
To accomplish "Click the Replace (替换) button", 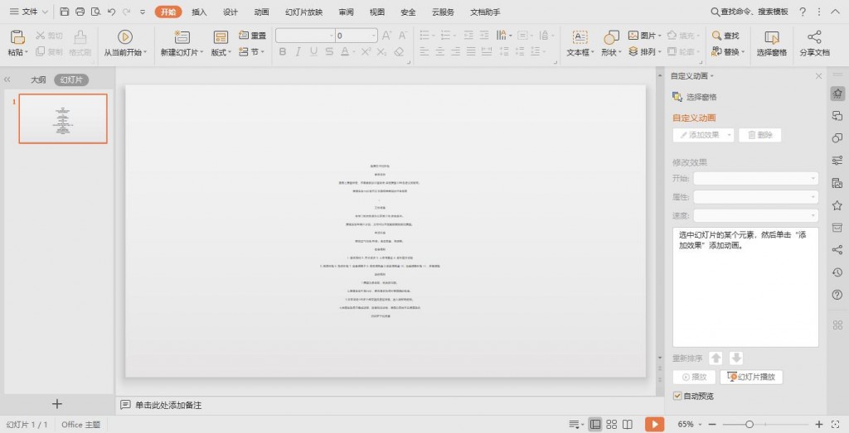I will point(728,52).
